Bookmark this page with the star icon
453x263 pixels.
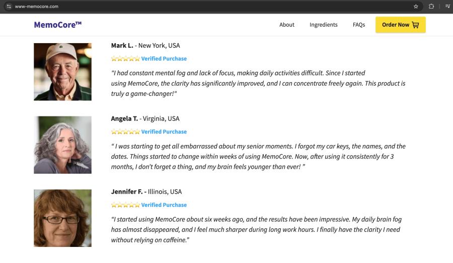point(416,7)
